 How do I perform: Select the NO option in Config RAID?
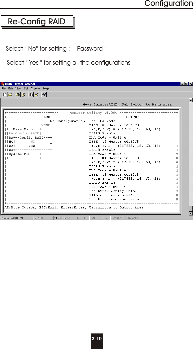[x=33, y=142]
